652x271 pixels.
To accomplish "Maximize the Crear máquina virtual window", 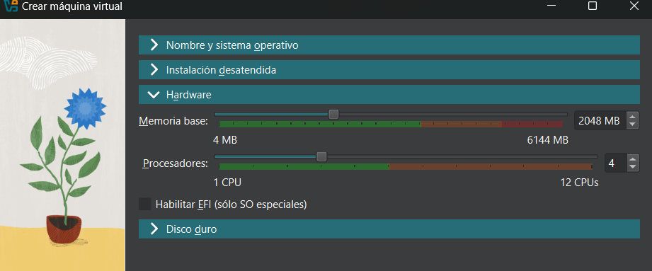I will coord(592,6).
